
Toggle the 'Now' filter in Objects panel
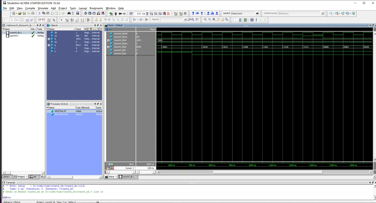[93, 29]
